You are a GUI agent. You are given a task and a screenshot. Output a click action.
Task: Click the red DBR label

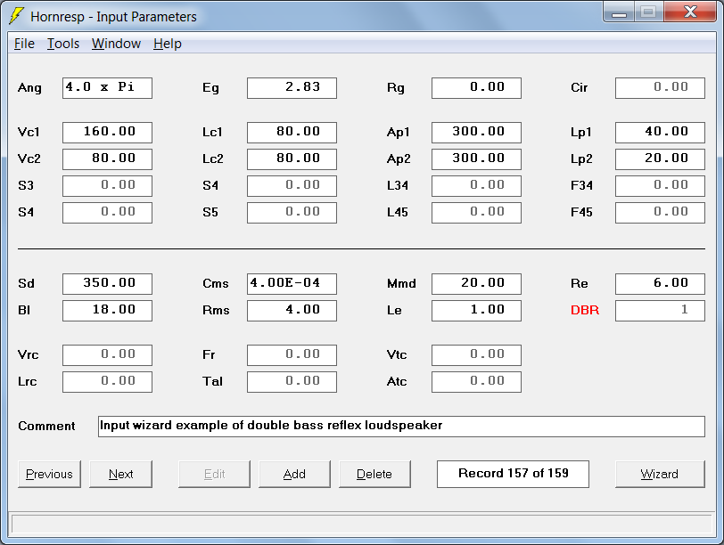[585, 310]
